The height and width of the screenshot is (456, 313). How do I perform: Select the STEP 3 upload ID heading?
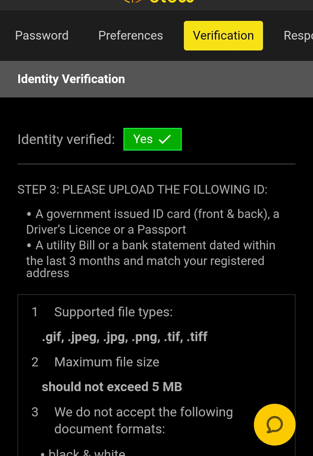pyautogui.click(x=143, y=190)
